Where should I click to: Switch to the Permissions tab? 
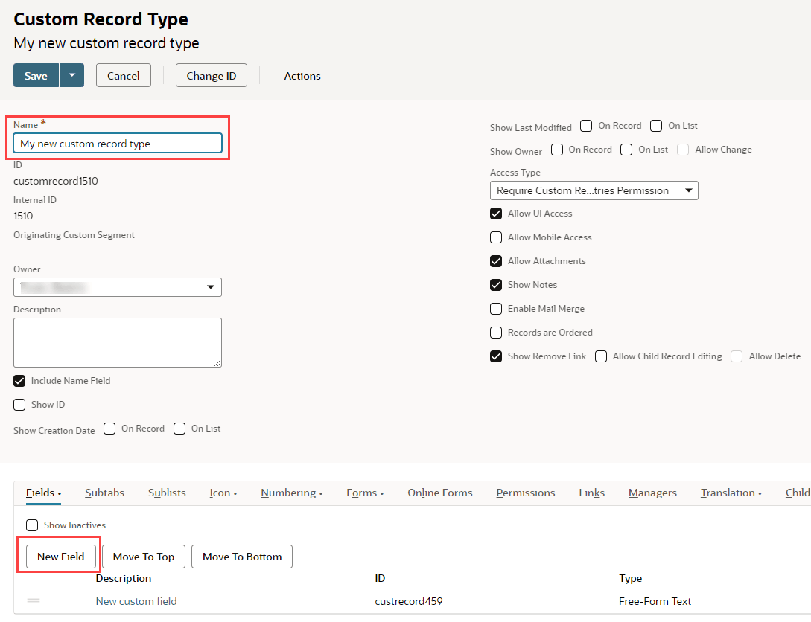(x=525, y=492)
